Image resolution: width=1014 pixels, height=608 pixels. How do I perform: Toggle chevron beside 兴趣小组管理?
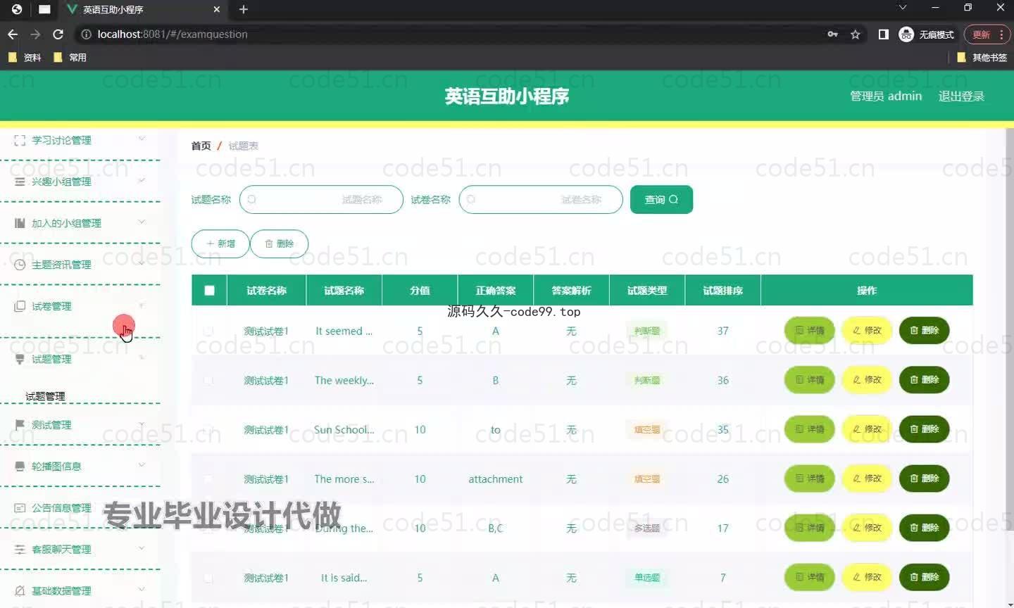coord(142,180)
